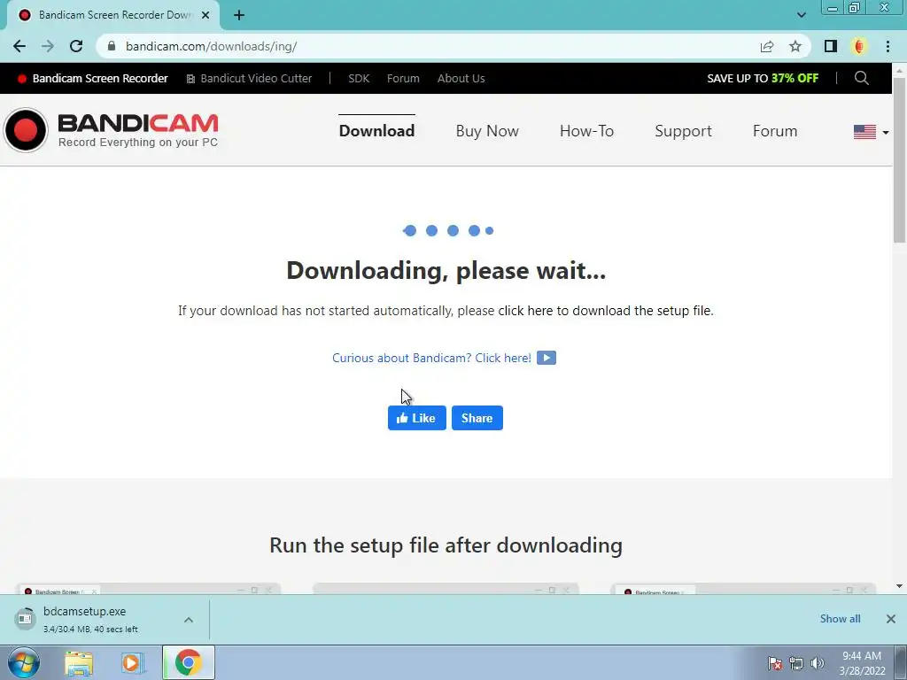
Task: Click About Us in top bar
Action: 461,78
